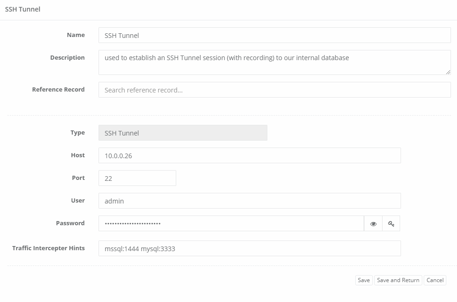Toggle the password visibility eye button
This screenshot has width=457, height=302.
(x=373, y=223)
